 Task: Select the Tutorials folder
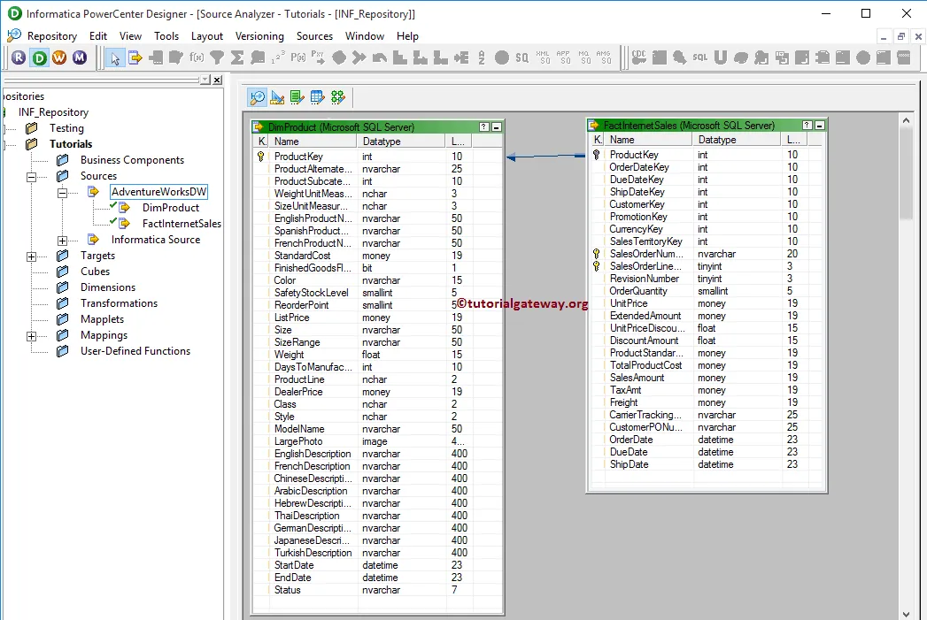[x=71, y=144]
